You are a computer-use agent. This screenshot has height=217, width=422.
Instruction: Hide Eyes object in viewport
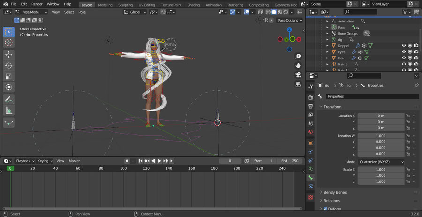pos(404,52)
